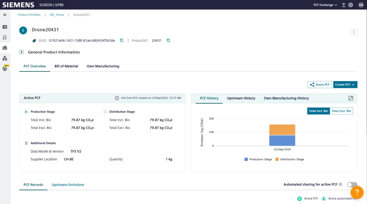Screen dimensions: 367x204
Task: Open the three-dot more options menu
Action: pyautogui.click(x=354, y=32)
